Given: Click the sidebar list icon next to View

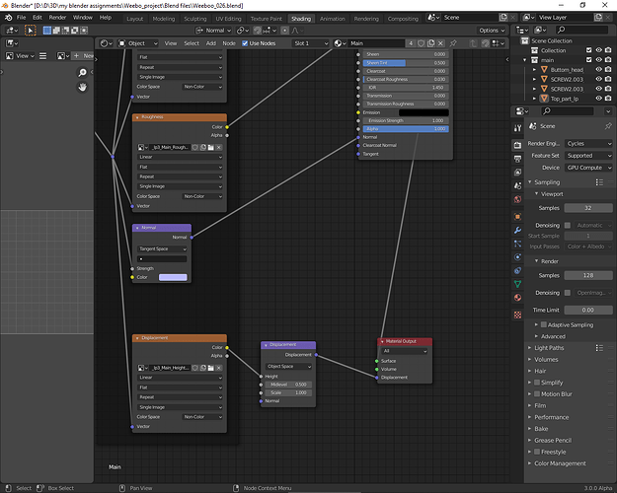Looking at the screenshot, I should (x=42, y=56).
